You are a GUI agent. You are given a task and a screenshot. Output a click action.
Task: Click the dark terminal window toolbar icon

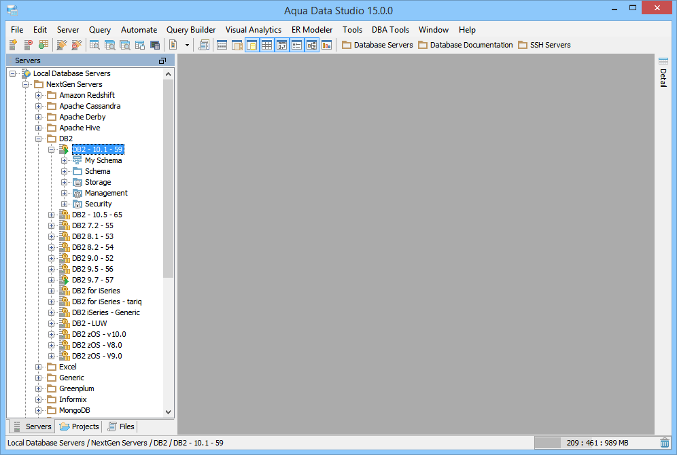click(x=155, y=45)
